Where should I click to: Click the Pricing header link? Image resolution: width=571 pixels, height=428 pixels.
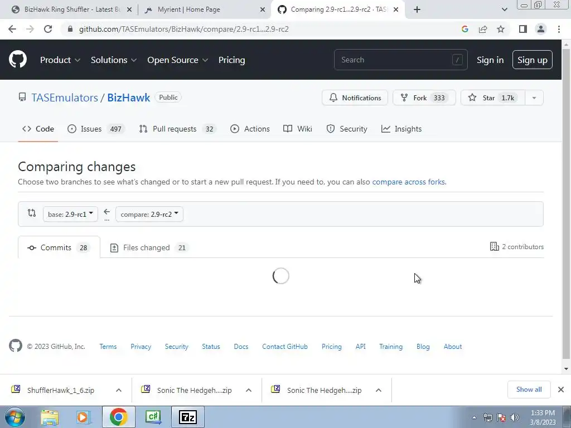[231, 60]
